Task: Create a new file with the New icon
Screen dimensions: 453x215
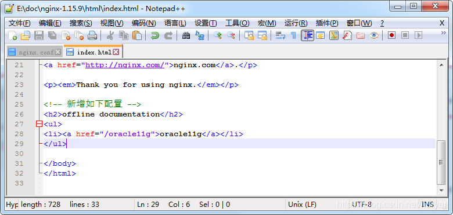Action: 12,35
